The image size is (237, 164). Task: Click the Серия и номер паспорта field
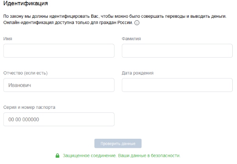click(59, 119)
